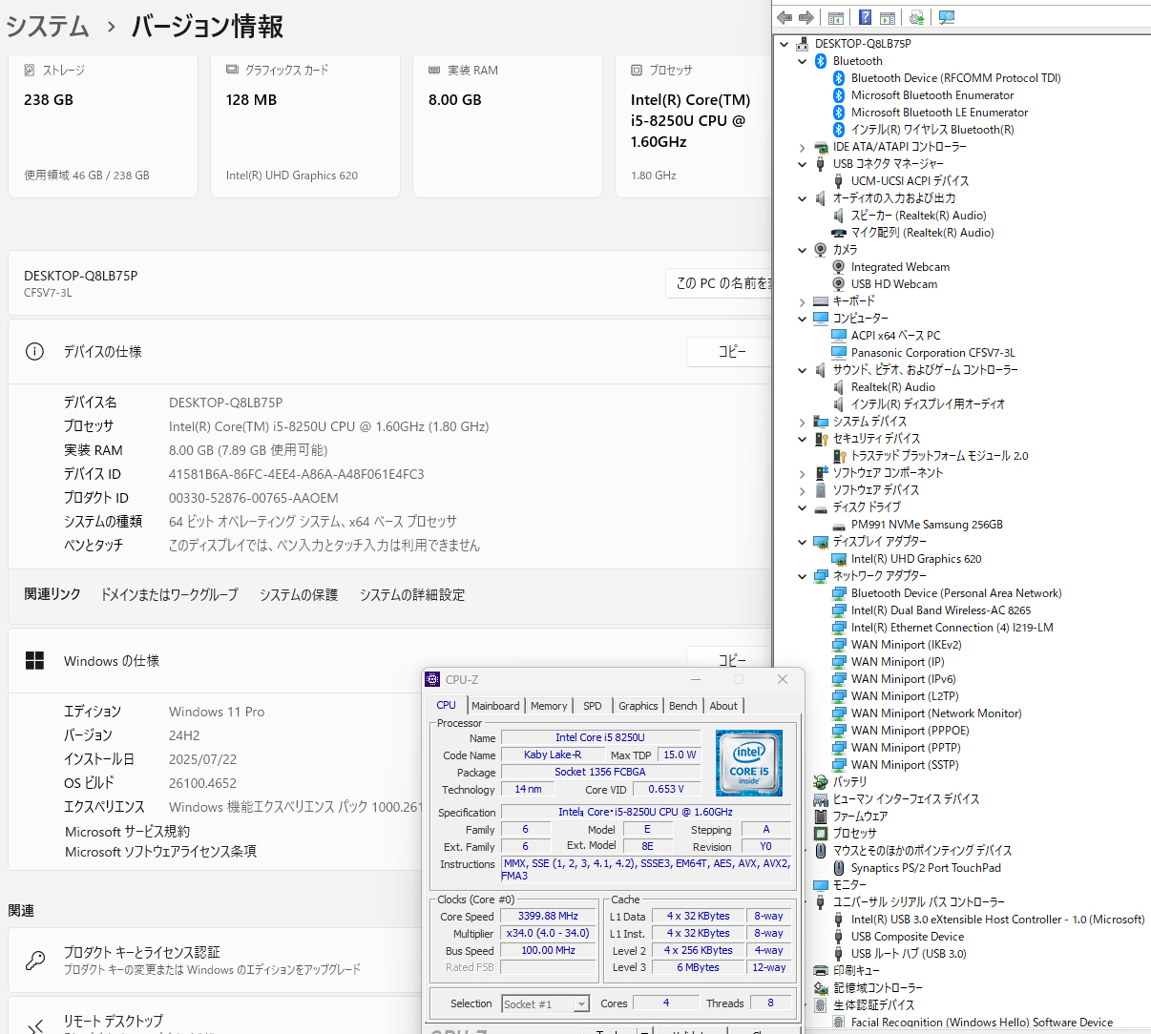Open Microsoft サービス規約 link
1151x1034 pixels.
point(127,832)
